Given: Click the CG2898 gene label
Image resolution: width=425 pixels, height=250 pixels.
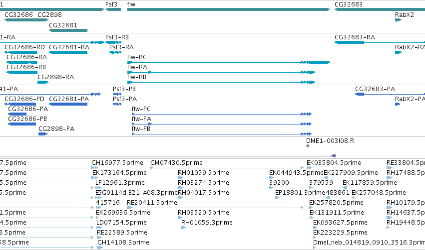Looking at the screenshot, I should click(49, 15).
